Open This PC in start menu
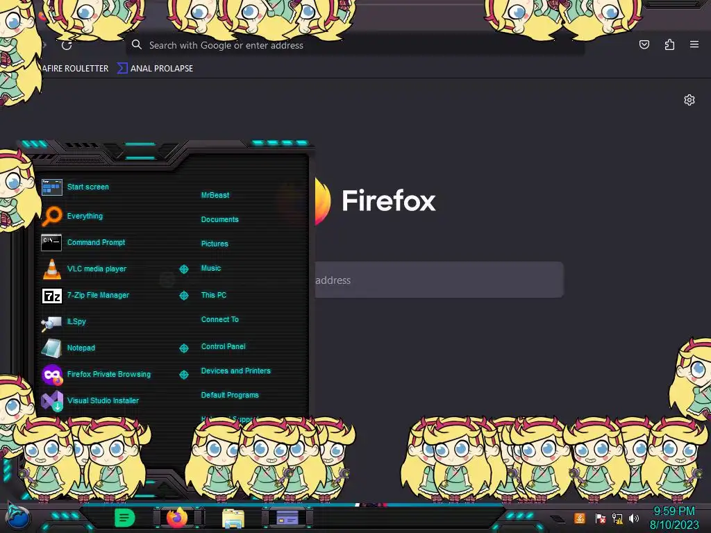The image size is (711, 533). (214, 295)
